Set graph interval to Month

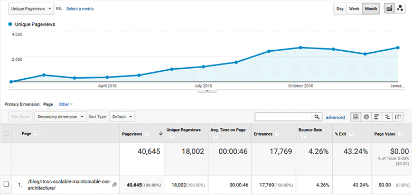pos(371,8)
